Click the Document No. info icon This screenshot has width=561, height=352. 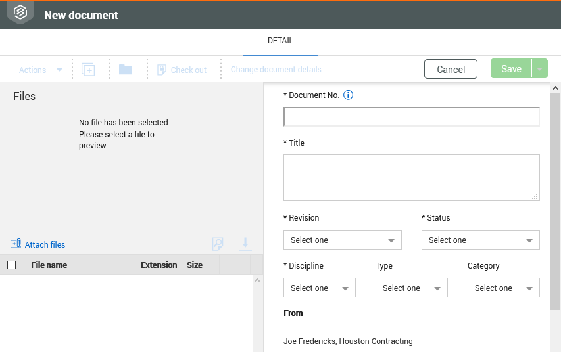(x=349, y=95)
